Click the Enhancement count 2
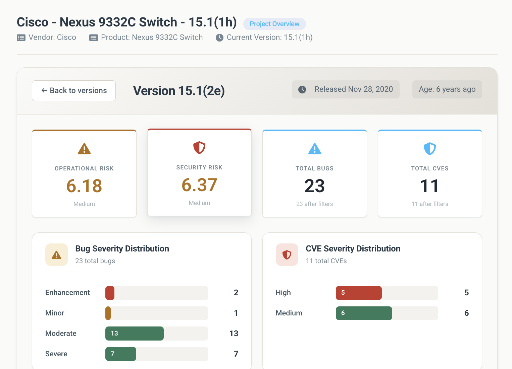This screenshot has height=369, width=512. (236, 293)
